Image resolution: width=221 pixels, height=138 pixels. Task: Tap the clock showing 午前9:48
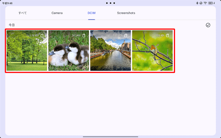[7, 3]
